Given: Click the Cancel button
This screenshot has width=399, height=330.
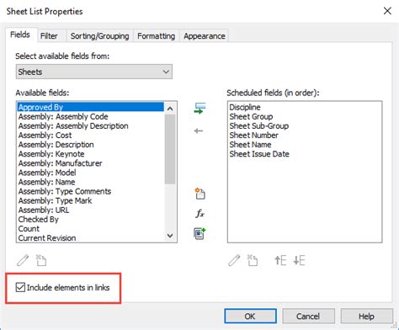Looking at the screenshot, I should pyautogui.click(x=308, y=317).
